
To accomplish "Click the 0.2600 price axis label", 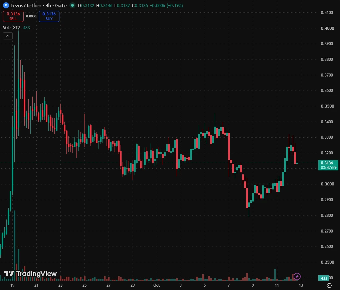I will pos(327,247).
